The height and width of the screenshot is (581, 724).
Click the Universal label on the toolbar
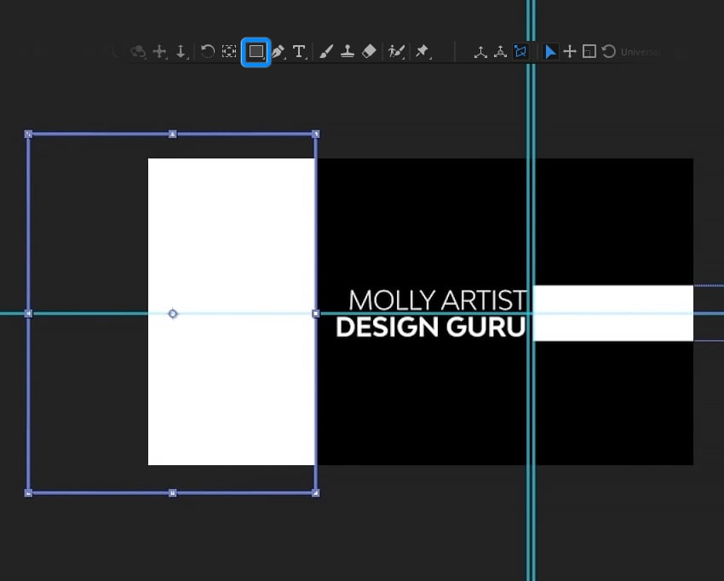pos(639,51)
